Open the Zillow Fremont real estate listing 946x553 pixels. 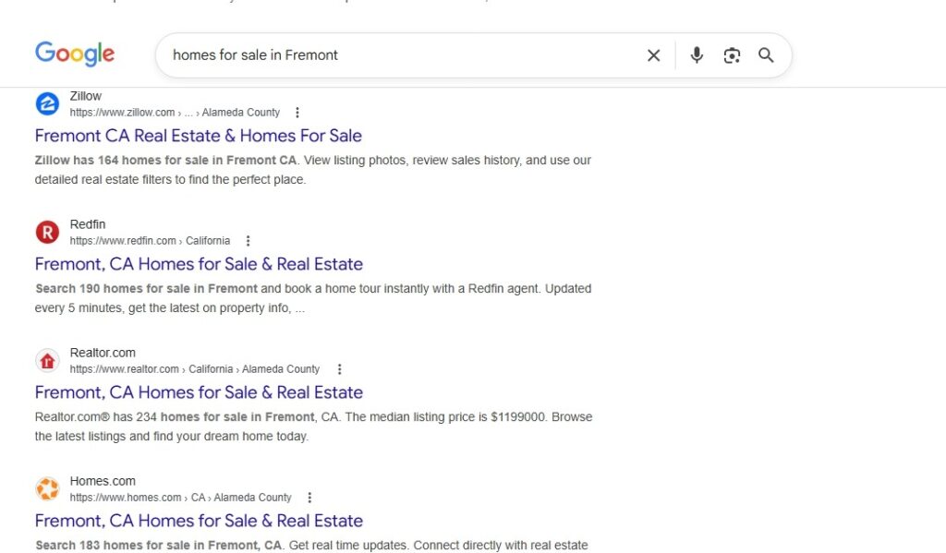[197, 136]
